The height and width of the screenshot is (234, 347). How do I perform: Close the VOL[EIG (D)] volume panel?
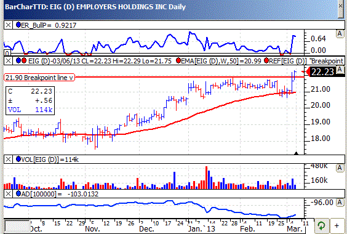coord(8,159)
